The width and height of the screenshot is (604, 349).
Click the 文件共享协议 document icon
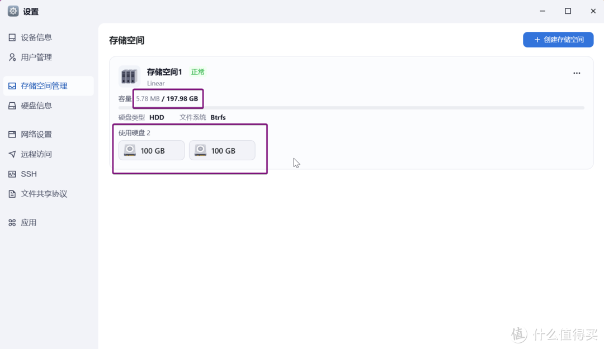point(12,194)
